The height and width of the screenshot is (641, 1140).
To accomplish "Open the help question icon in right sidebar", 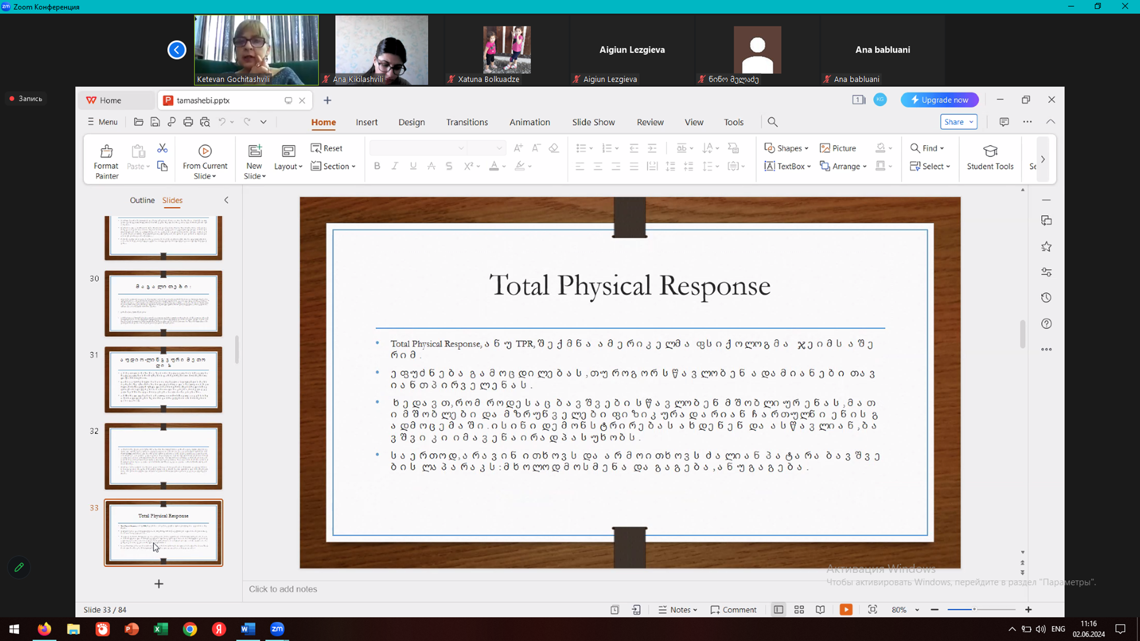I will pyautogui.click(x=1046, y=323).
